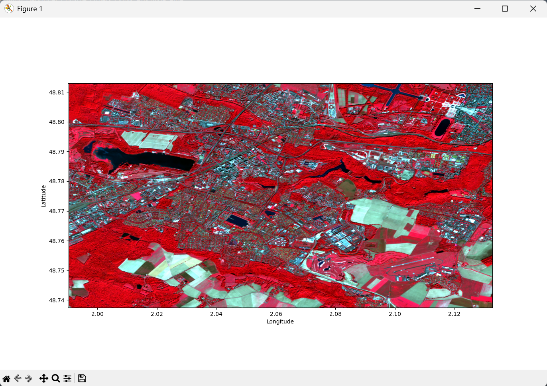547x386 pixels.
Task: Save the figure using the floppy disk icon
Action: [x=82, y=378]
